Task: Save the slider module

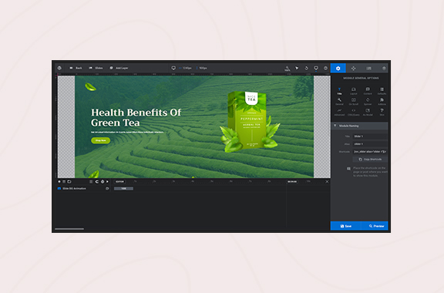Action: click(346, 226)
